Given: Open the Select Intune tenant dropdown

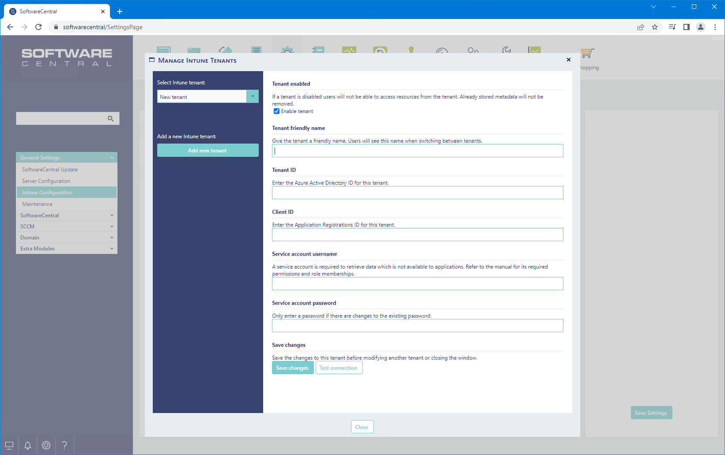Looking at the screenshot, I should click(x=253, y=97).
